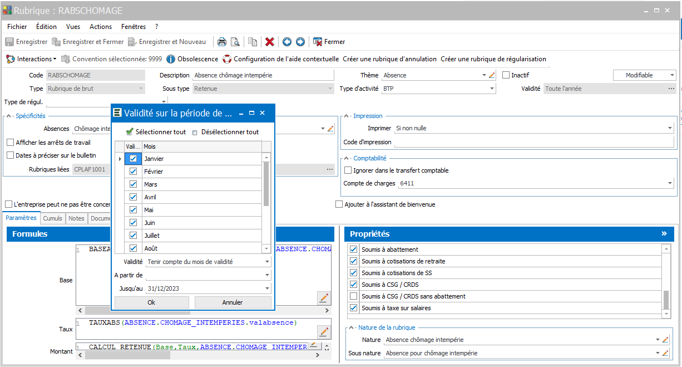Image resolution: width=682 pixels, height=367 pixels.
Task: Edit the Taux formula with the pencil button
Action: click(324, 332)
